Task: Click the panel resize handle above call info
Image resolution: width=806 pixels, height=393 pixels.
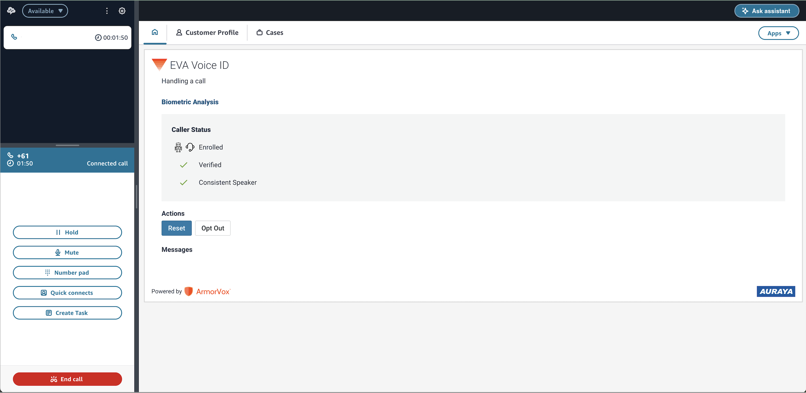Action: [67, 145]
